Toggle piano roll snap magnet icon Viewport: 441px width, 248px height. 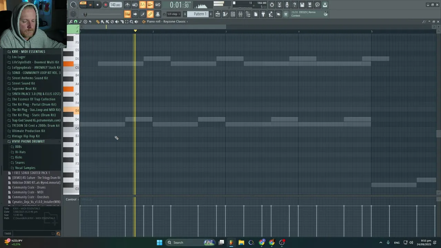point(75,22)
